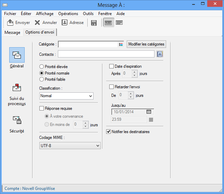Viewport: 224px width, 194px height.
Task: Open the Sécurité lock icon section
Action: (17, 120)
